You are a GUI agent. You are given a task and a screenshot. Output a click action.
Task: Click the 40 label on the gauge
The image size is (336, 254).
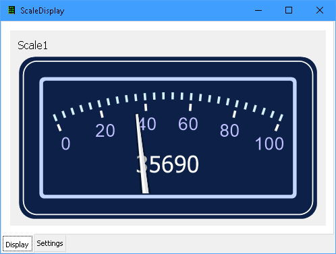tap(147, 124)
